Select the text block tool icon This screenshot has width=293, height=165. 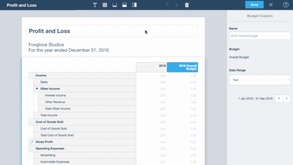(x=95, y=5)
